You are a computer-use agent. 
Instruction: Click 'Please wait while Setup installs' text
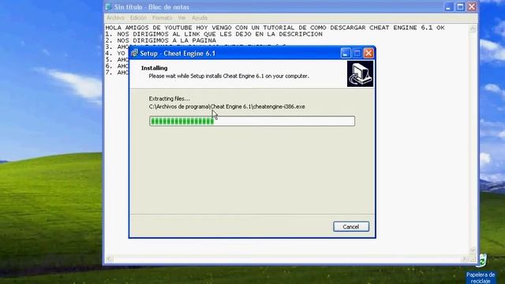[x=229, y=76]
